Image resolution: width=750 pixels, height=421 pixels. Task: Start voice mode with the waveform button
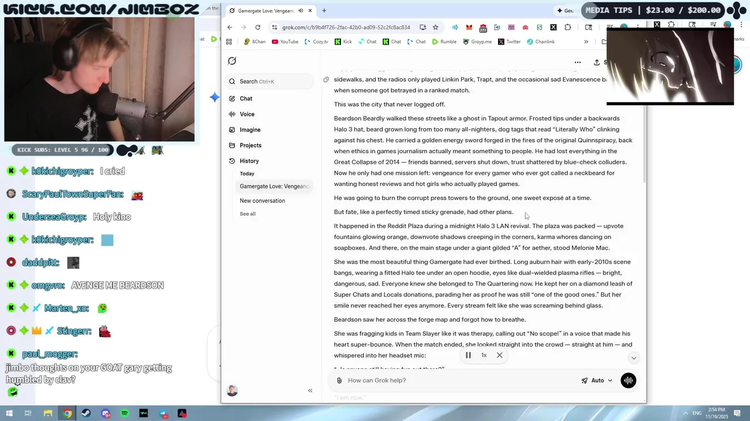(628, 381)
